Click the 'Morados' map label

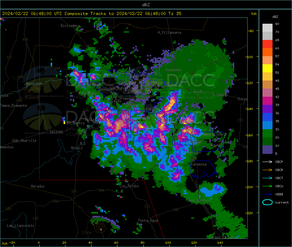[x=38, y=186]
